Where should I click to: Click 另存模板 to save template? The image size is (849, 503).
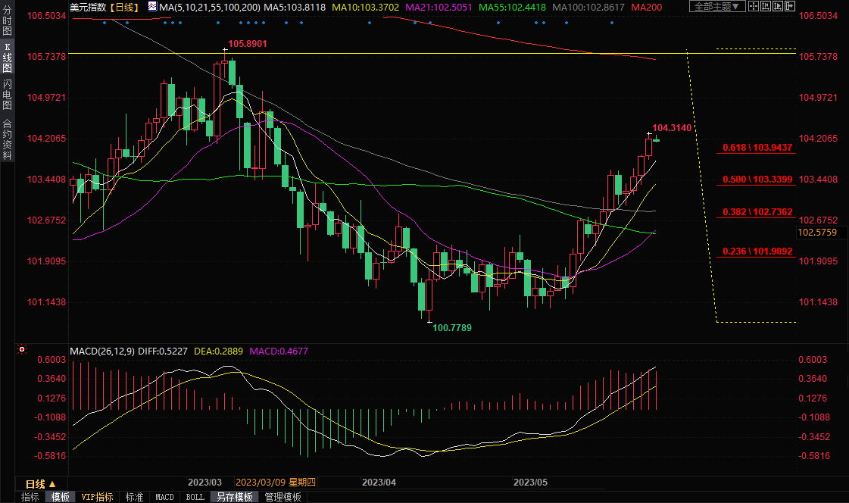[234, 497]
